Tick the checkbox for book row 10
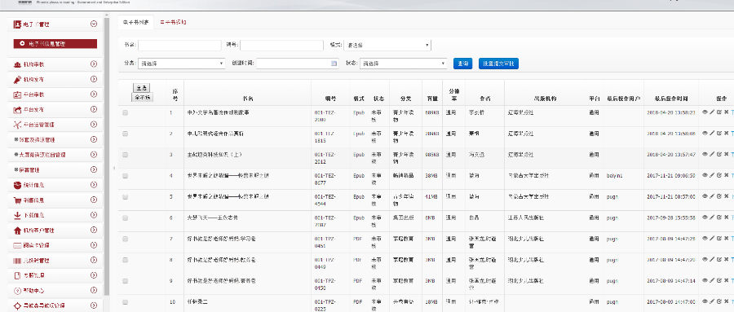 pos(125,302)
